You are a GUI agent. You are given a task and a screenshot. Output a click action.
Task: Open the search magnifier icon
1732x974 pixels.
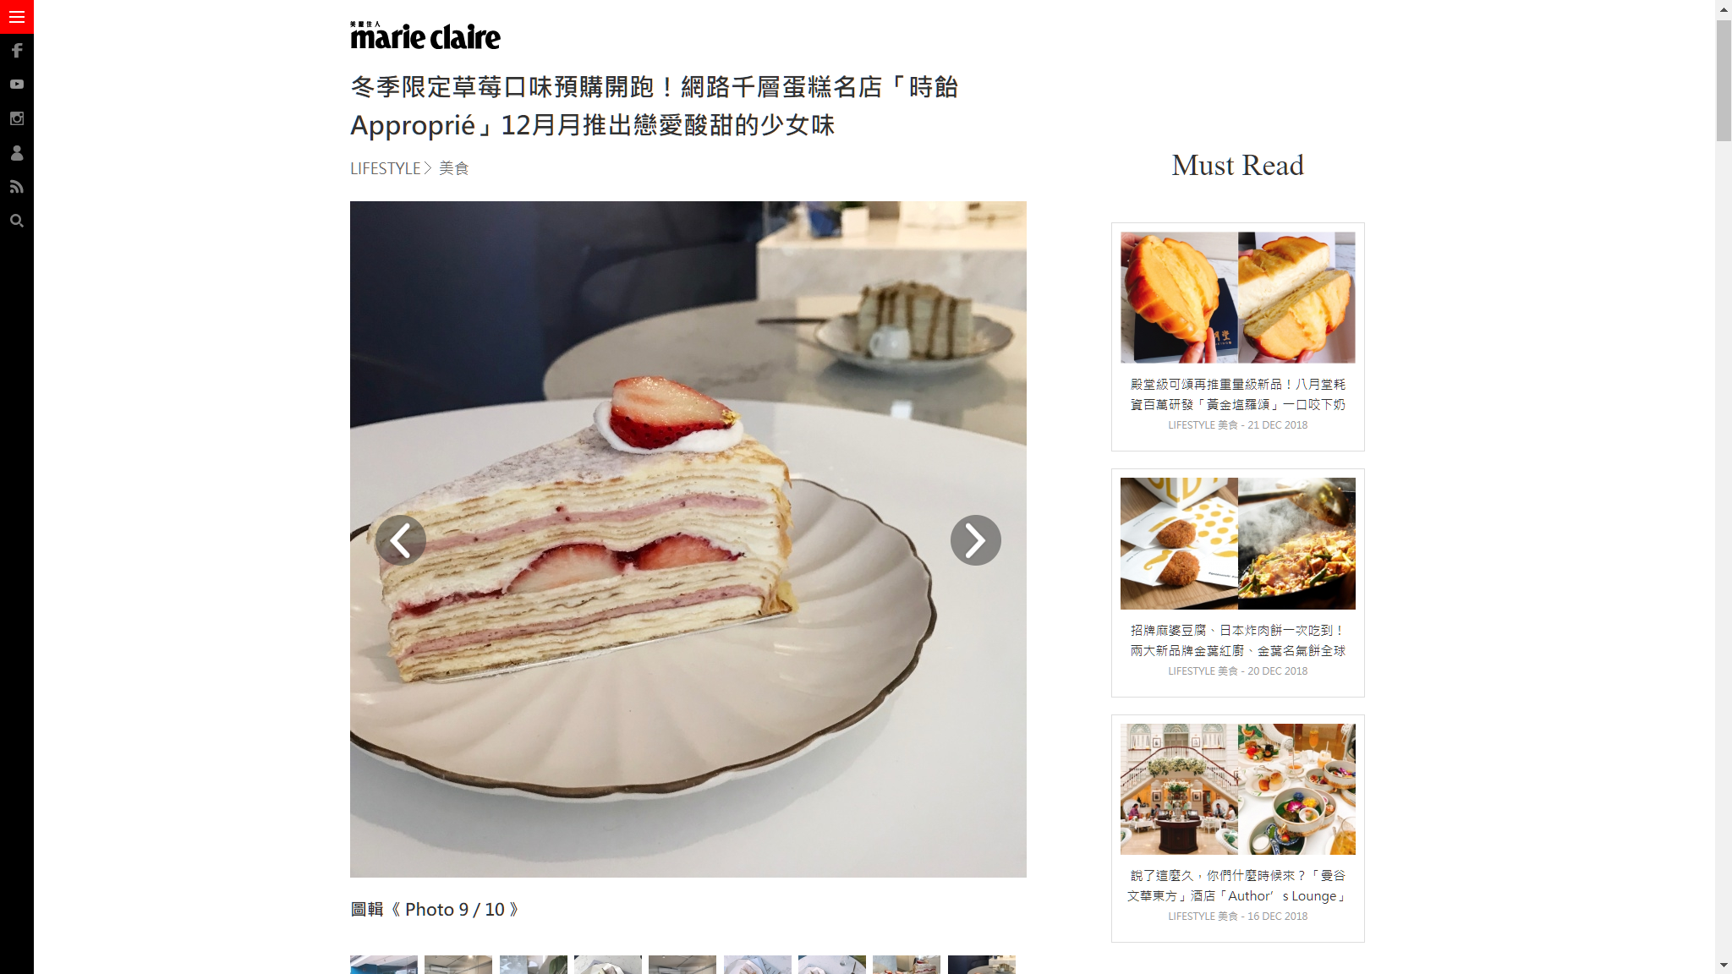pos(17,221)
